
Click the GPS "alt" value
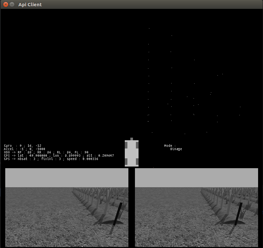(106, 156)
